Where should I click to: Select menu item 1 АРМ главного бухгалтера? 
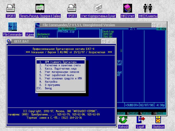pyautogui.click(x=60, y=62)
